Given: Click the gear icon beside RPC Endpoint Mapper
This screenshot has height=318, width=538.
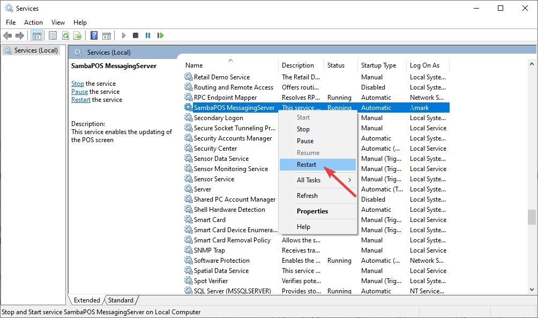Looking at the screenshot, I should tap(189, 97).
